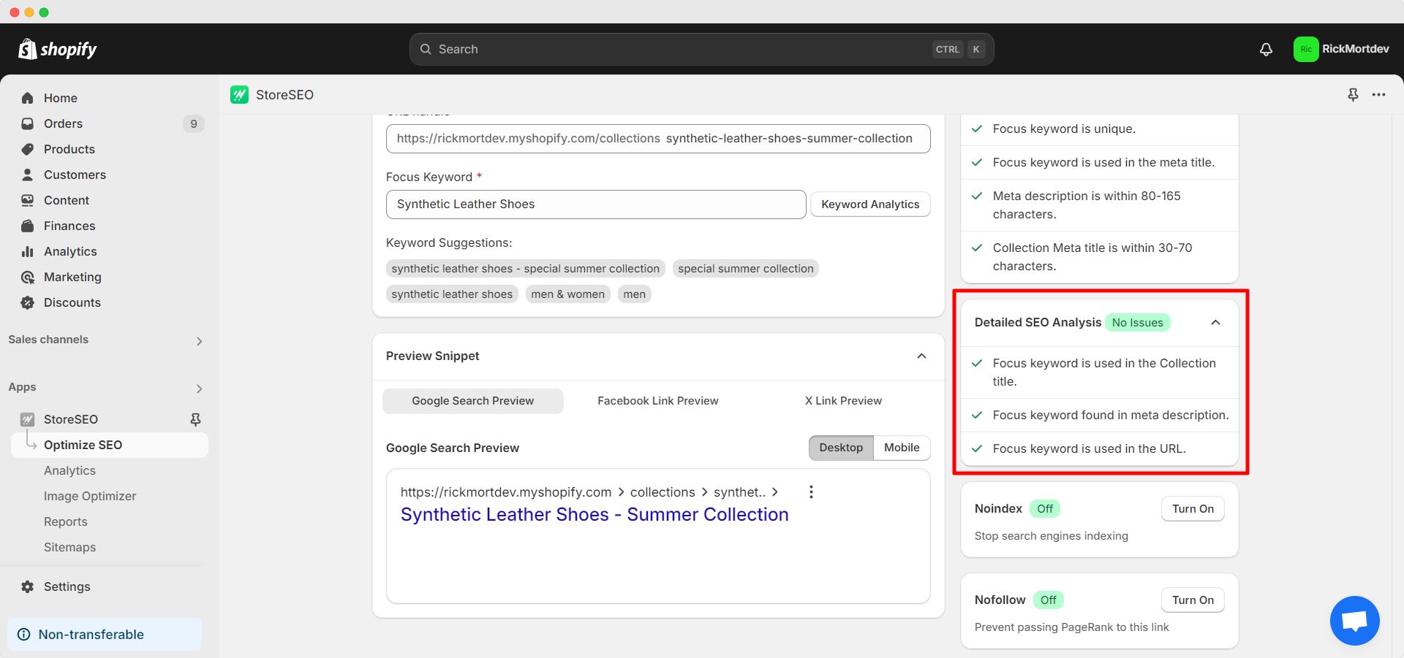Image resolution: width=1404 pixels, height=658 pixels.
Task: Collapse the Preview Snippet section
Action: click(x=921, y=356)
